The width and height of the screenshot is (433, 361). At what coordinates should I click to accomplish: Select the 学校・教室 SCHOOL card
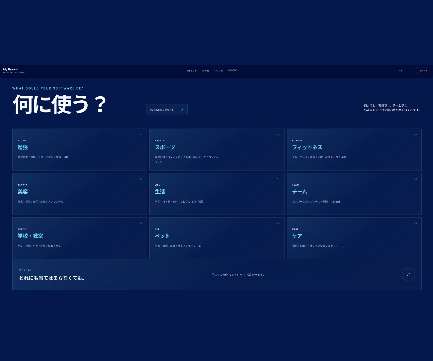(x=80, y=238)
